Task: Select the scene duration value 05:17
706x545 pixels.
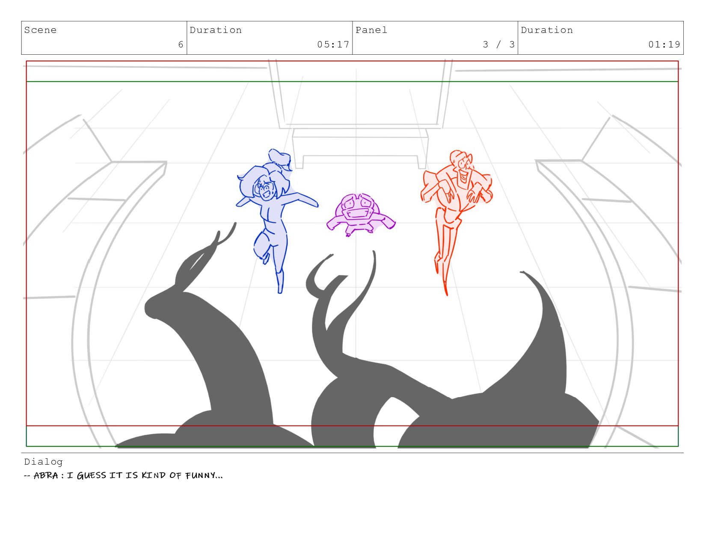Action: [333, 44]
